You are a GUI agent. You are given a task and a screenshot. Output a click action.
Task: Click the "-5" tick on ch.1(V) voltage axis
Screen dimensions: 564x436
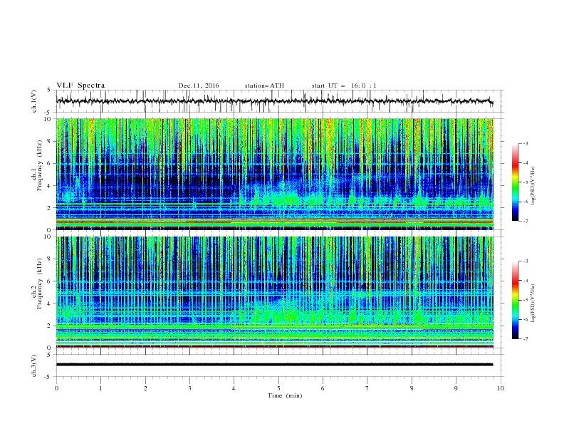(x=48, y=113)
